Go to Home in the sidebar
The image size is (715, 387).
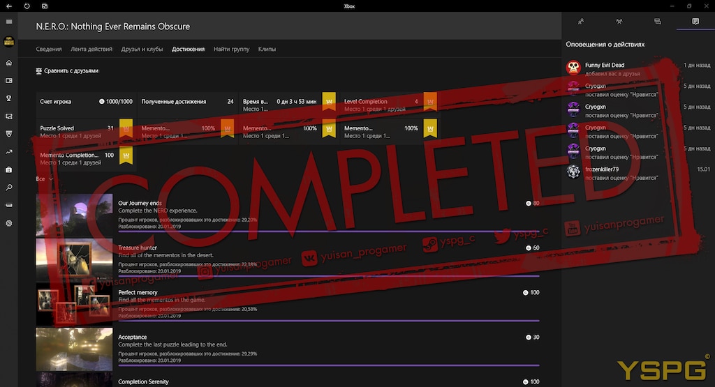click(x=8, y=63)
